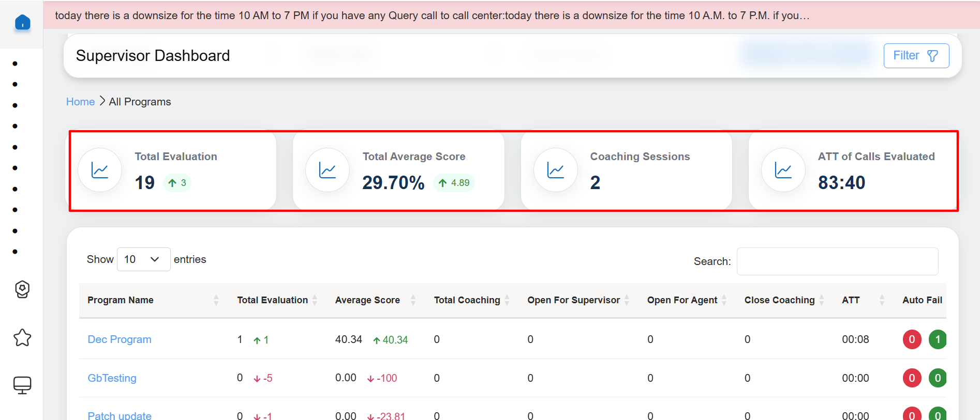980x420 pixels.
Task: Click the Coaching Sessions chart icon
Action: [555, 170]
